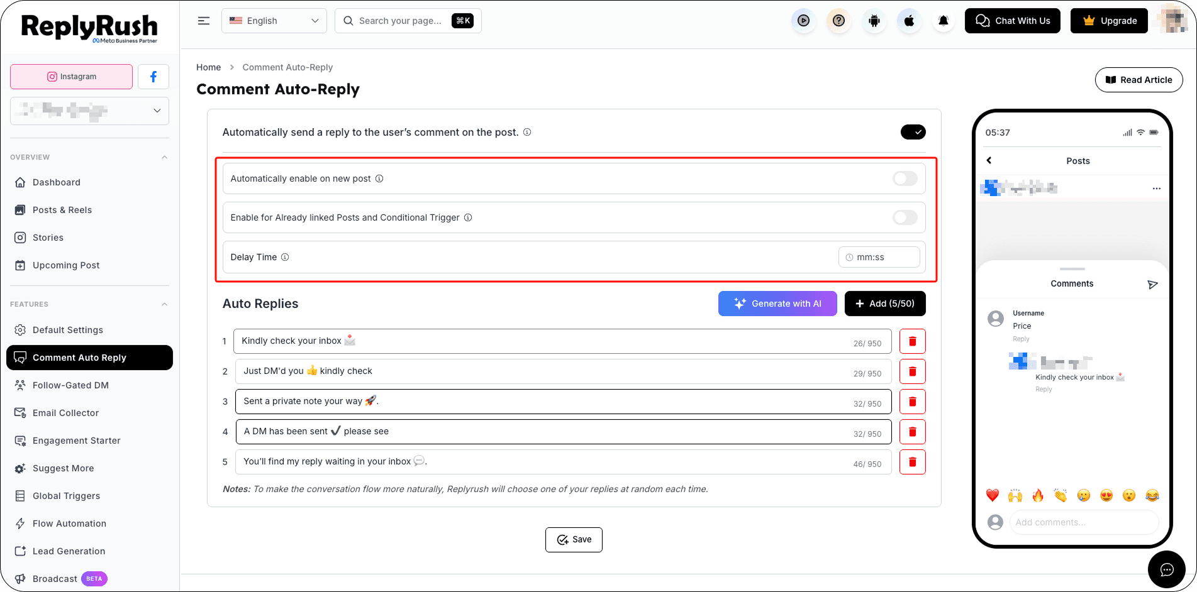1197x592 pixels.
Task: Click the Chat With Us button
Action: pos(1013,21)
